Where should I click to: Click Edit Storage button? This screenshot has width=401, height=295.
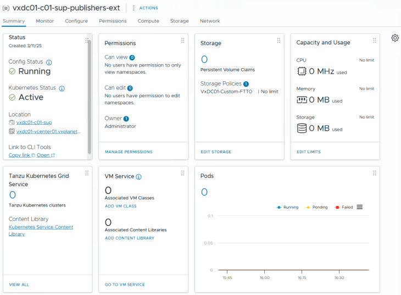[216, 152]
